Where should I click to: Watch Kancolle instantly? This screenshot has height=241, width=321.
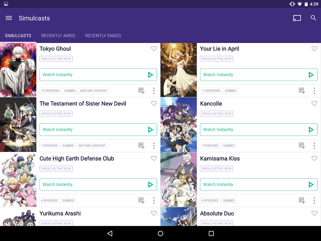(x=259, y=130)
